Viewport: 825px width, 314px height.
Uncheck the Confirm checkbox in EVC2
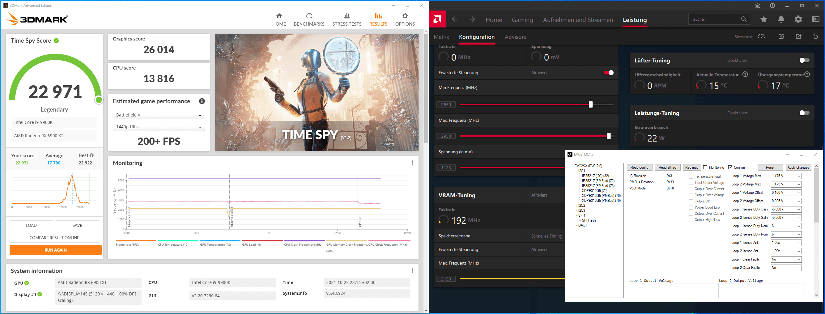coord(730,168)
